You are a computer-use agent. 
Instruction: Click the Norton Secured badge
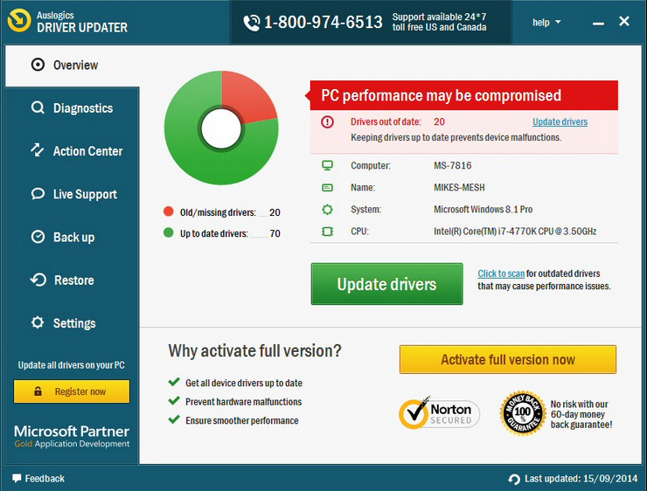click(439, 413)
